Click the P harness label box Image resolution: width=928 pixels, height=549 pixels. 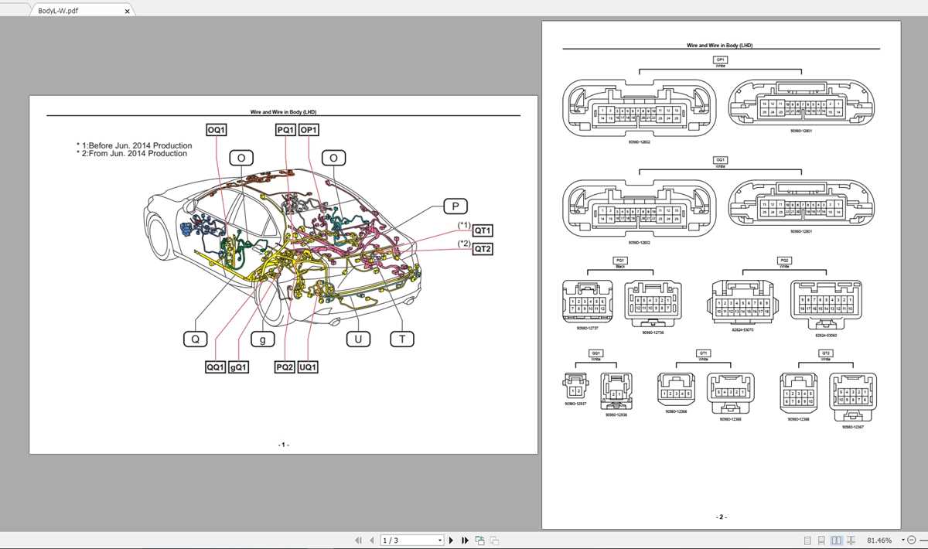456,206
